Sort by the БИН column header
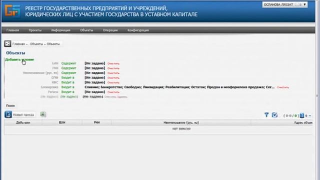 coord(62,122)
